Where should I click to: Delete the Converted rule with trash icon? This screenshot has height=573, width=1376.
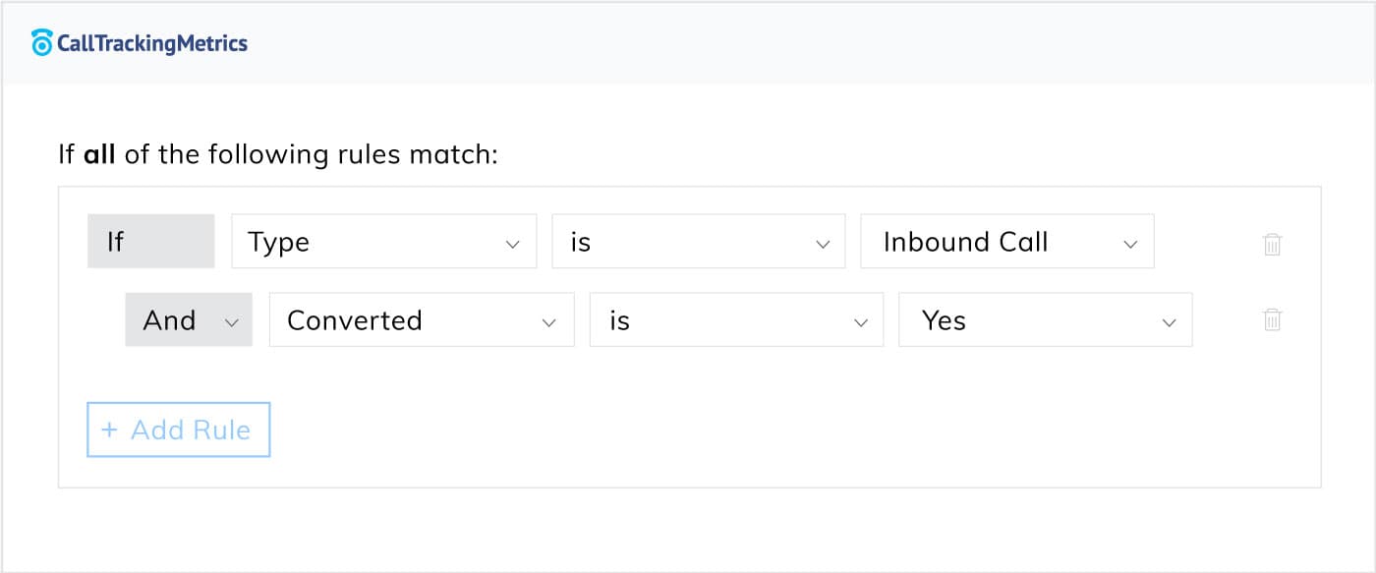coord(1272,319)
